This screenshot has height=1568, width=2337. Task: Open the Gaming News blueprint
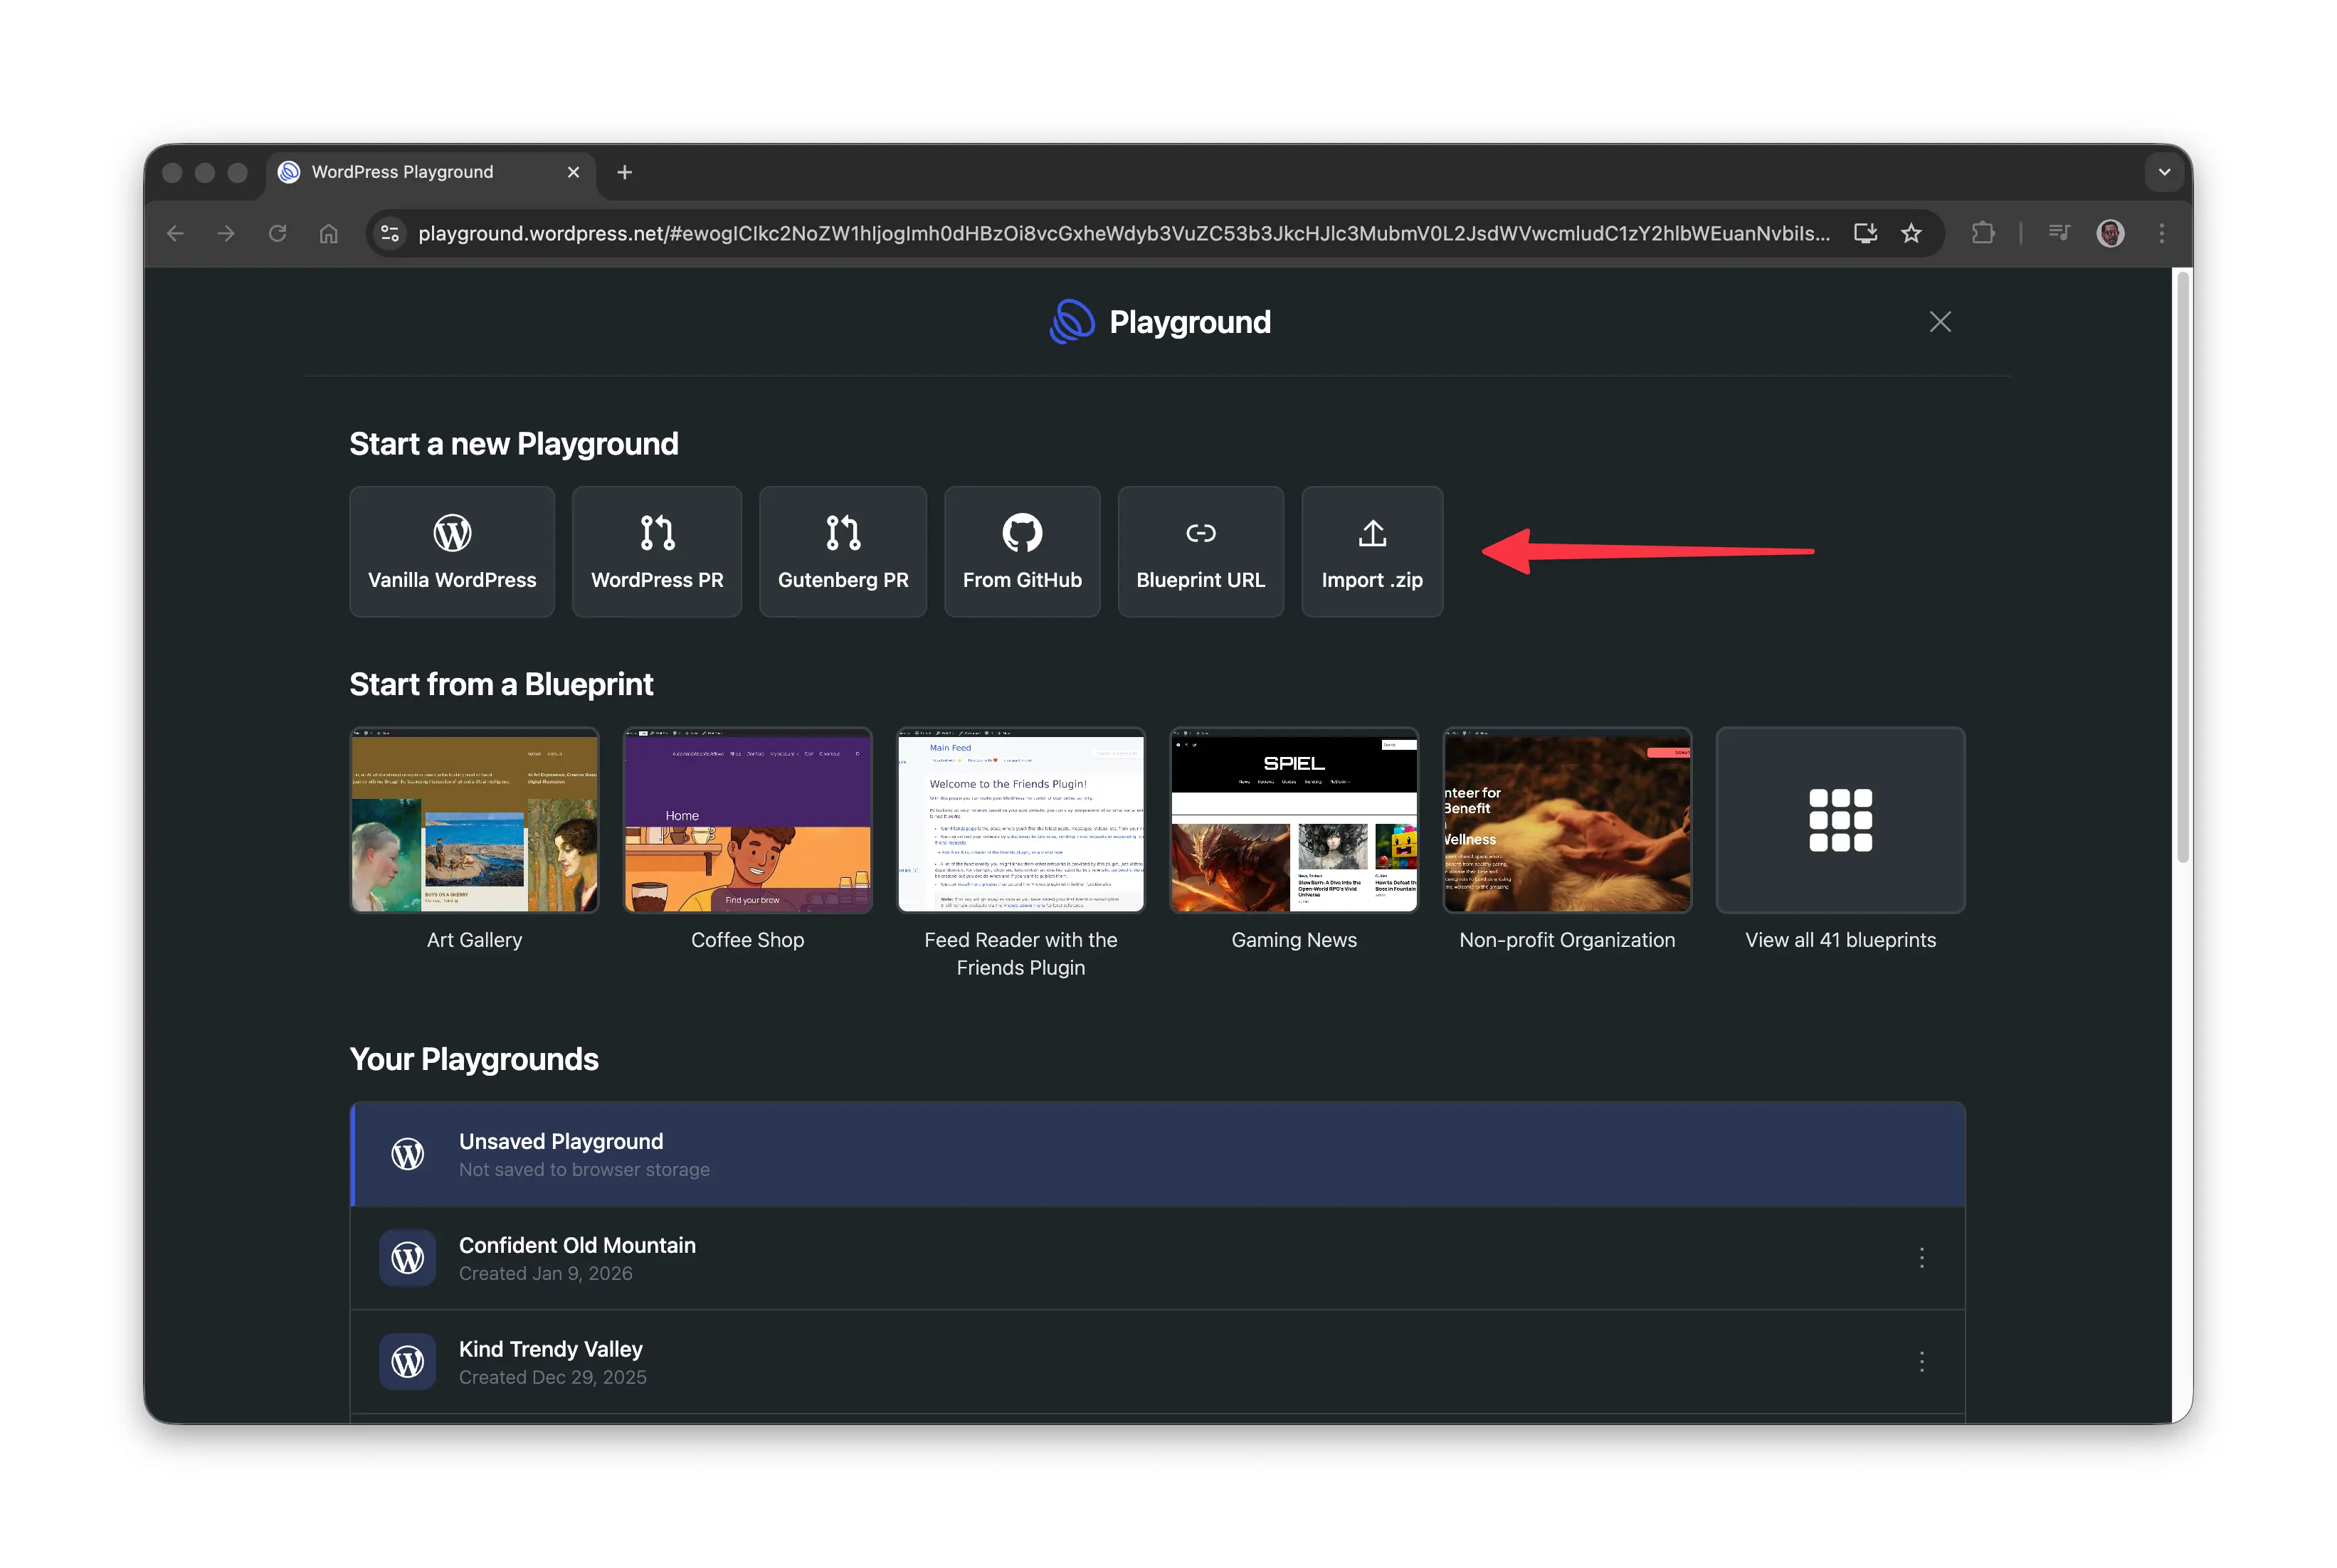point(1294,820)
